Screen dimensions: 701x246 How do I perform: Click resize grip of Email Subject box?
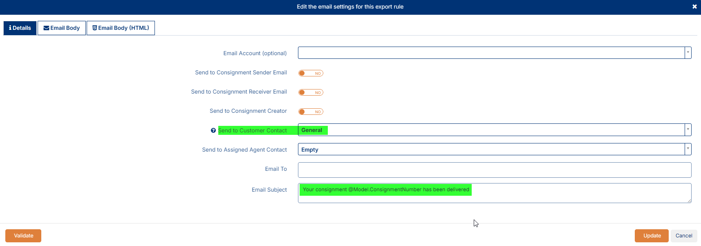(689, 201)
